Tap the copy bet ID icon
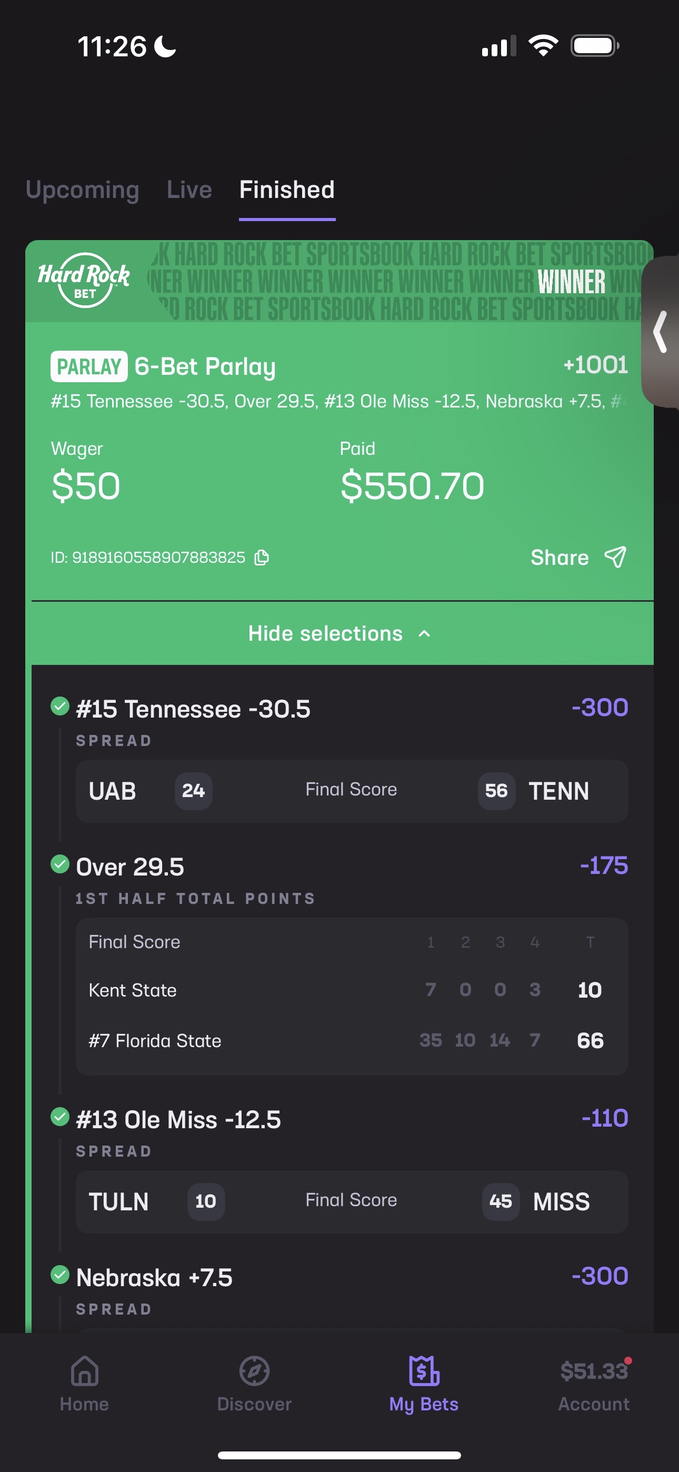Viewport: 679px width, 1472px height. tap(262, 557)
